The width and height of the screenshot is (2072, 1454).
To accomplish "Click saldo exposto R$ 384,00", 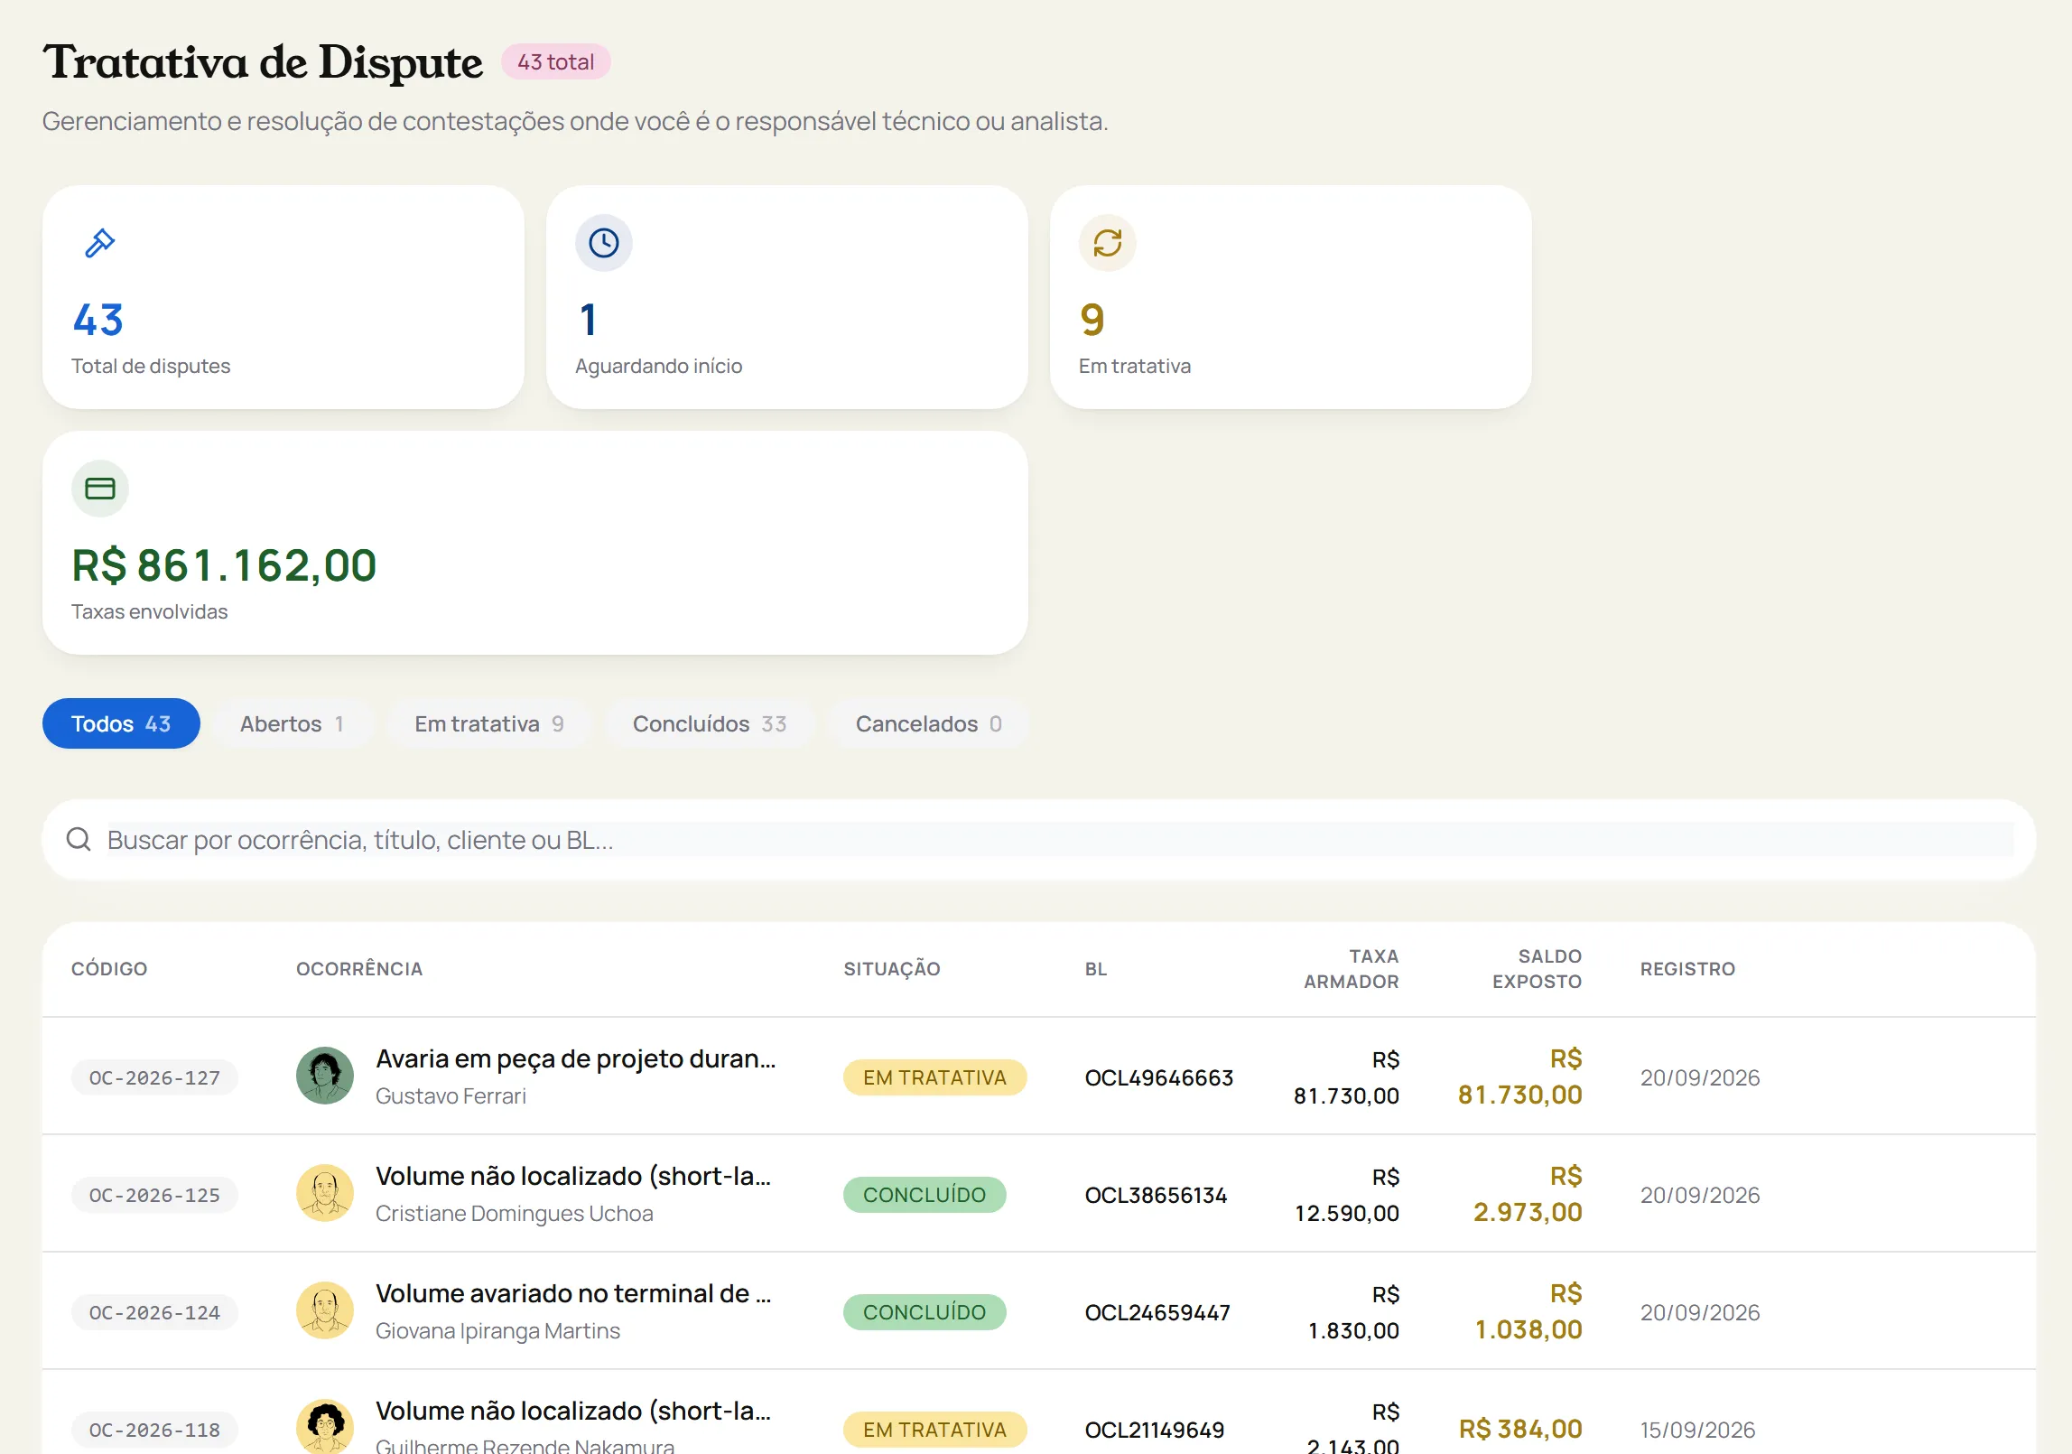I will click(x=1520, y=1429).
